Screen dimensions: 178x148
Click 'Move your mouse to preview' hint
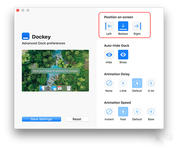pyautogui.click(x=55, y=71)
